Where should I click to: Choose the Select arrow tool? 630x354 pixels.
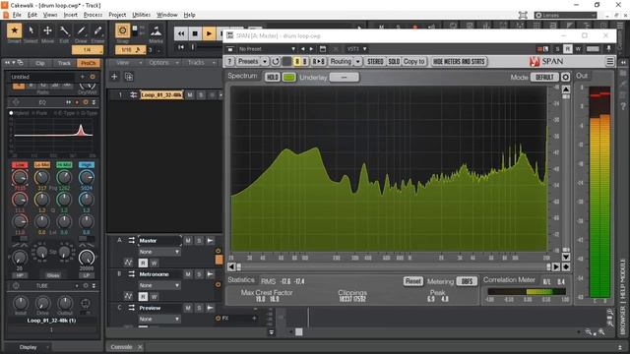31,30
